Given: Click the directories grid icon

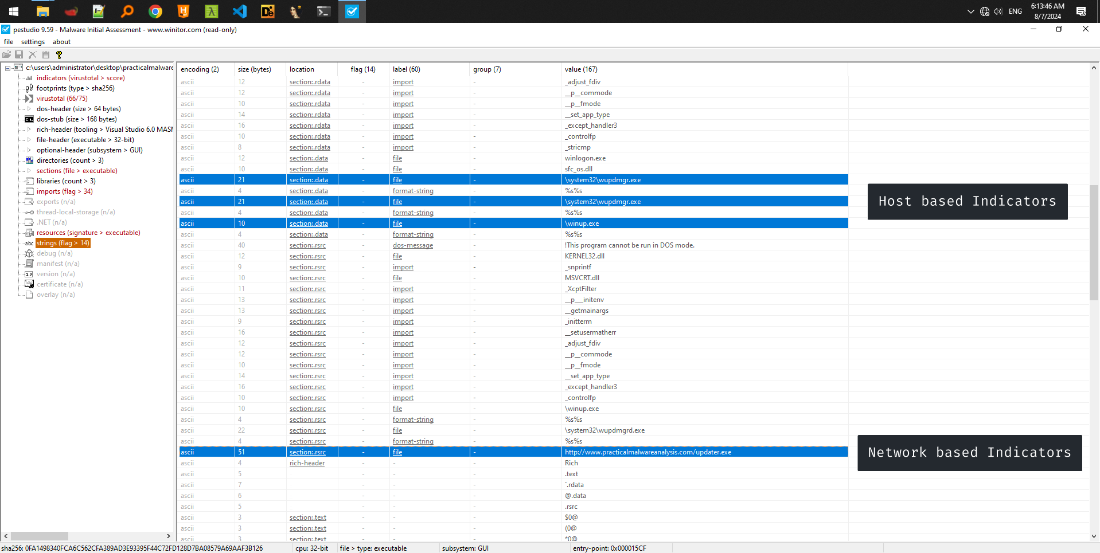Looking at the screenshot, I should 29,160.
